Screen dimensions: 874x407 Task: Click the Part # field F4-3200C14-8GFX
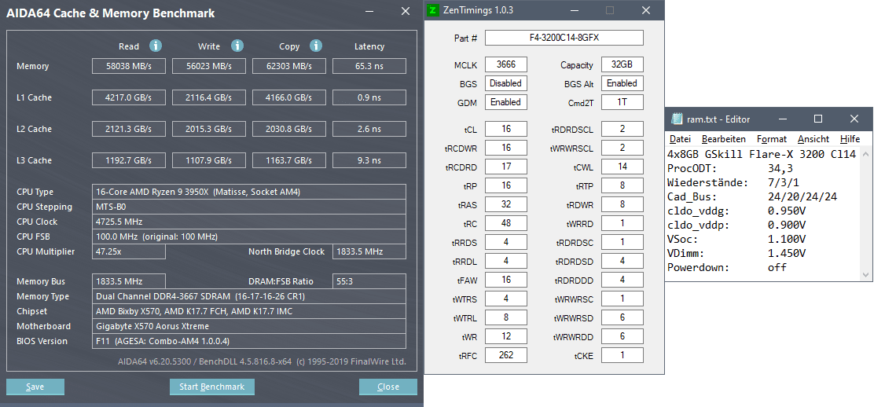point(564,38)
